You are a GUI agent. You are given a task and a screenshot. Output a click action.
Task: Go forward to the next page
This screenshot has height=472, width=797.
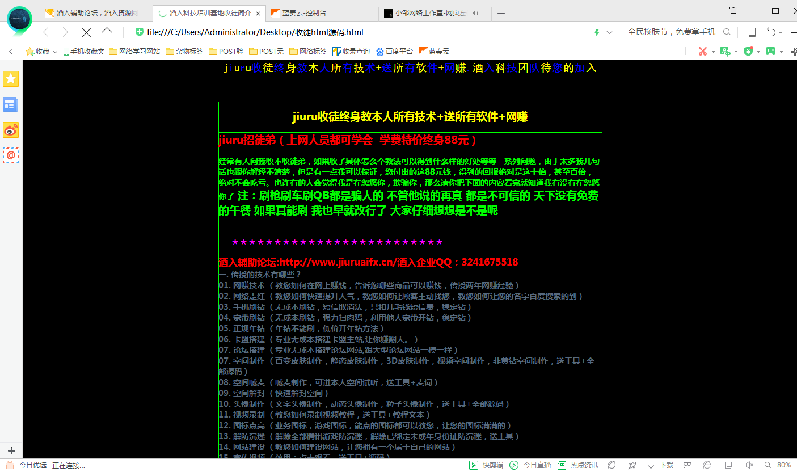65,32
